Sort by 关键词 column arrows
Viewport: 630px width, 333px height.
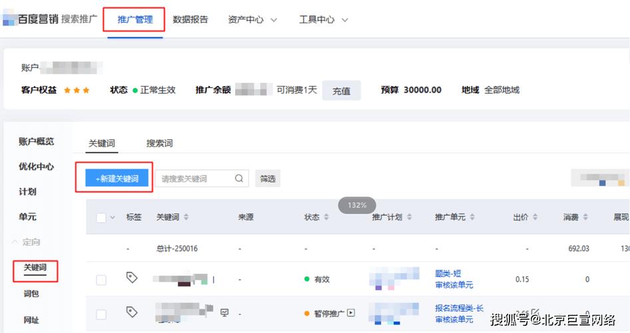(x=186, y=217)
